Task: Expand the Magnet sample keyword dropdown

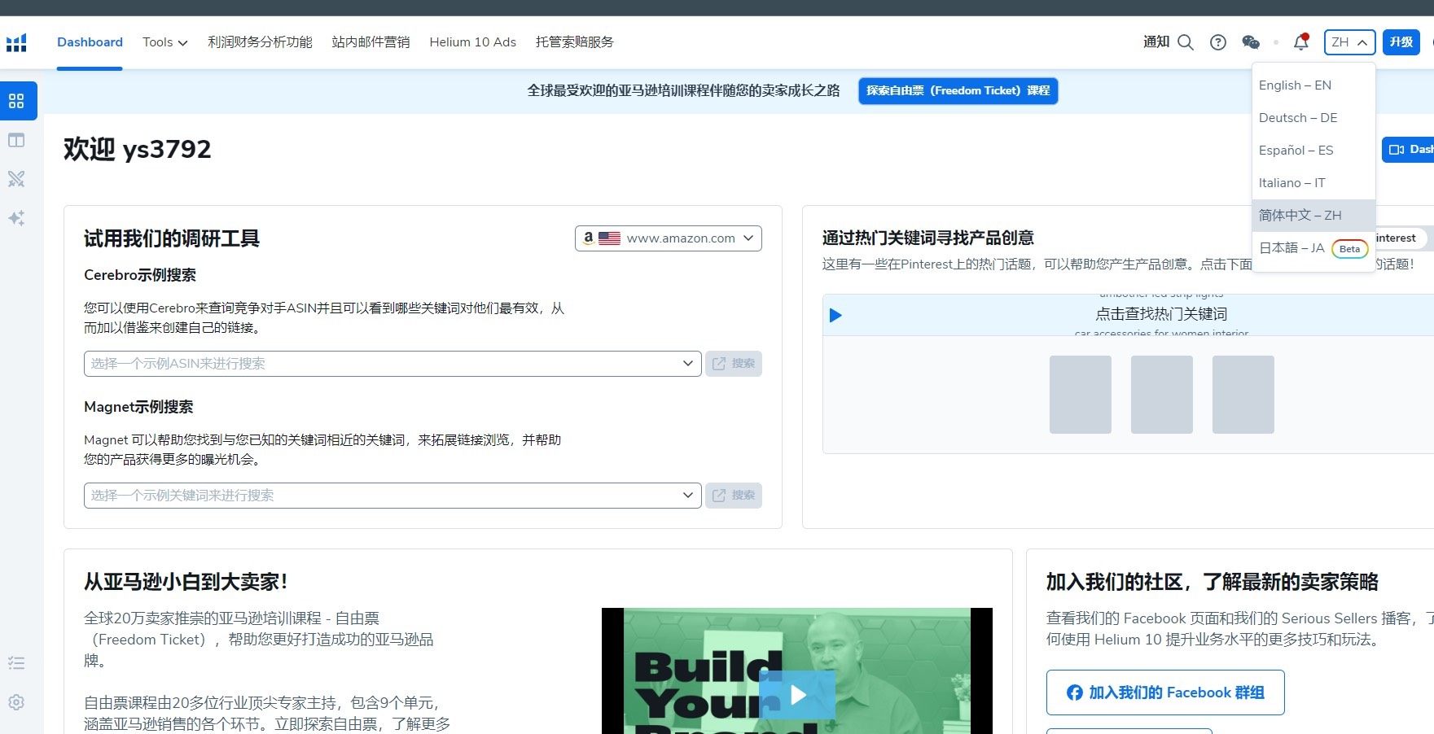Action: 392,496
